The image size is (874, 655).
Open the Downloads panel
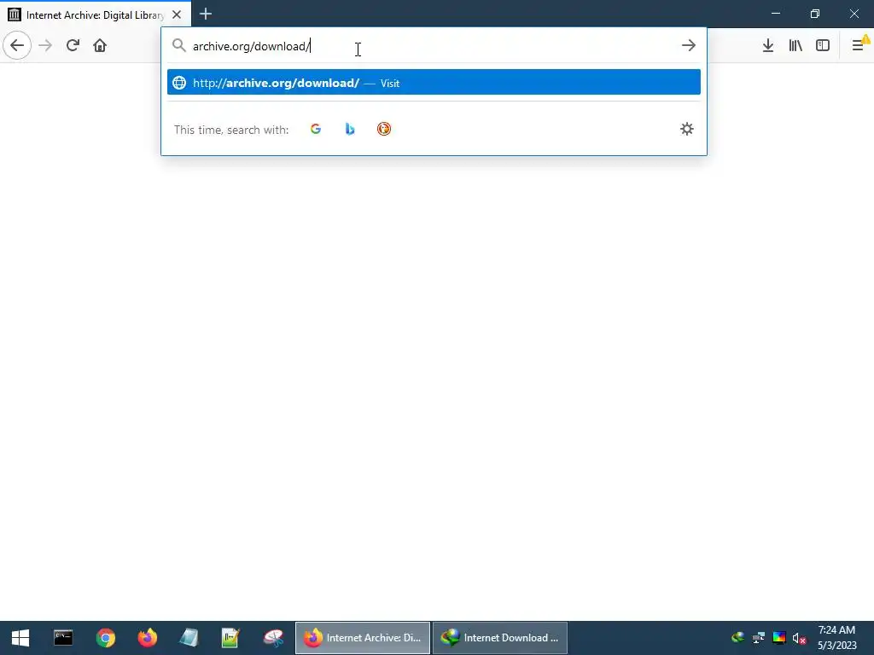coord(768,45)
